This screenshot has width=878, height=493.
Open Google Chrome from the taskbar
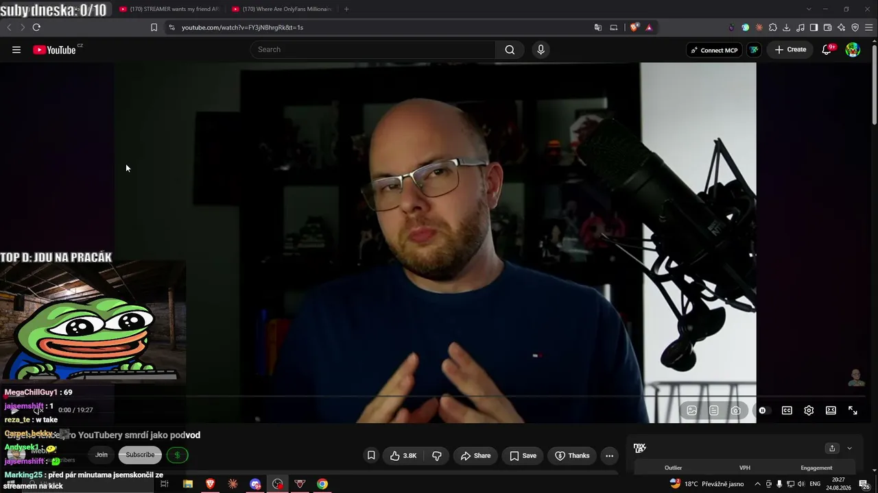322,484
